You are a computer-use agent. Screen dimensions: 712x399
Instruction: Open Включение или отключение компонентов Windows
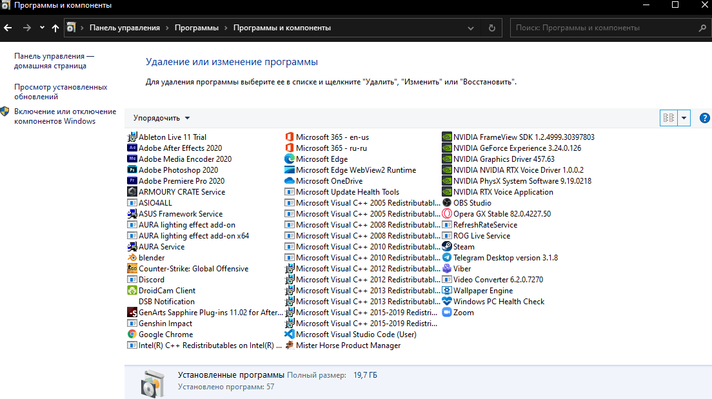65,116
